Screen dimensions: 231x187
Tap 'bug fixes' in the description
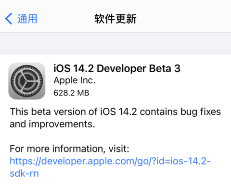click(x=201, y=112)
